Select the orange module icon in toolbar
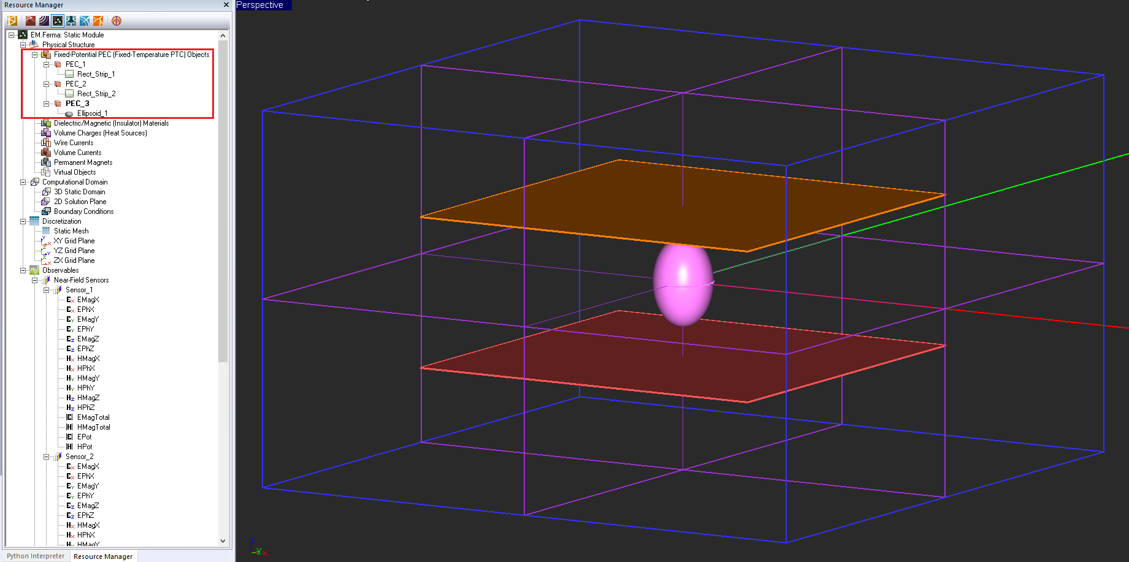The height and width of the screenshot is (562, 1129). click(98, 21)
